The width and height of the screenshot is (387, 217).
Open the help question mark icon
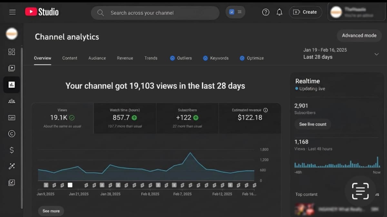[266, 12]
